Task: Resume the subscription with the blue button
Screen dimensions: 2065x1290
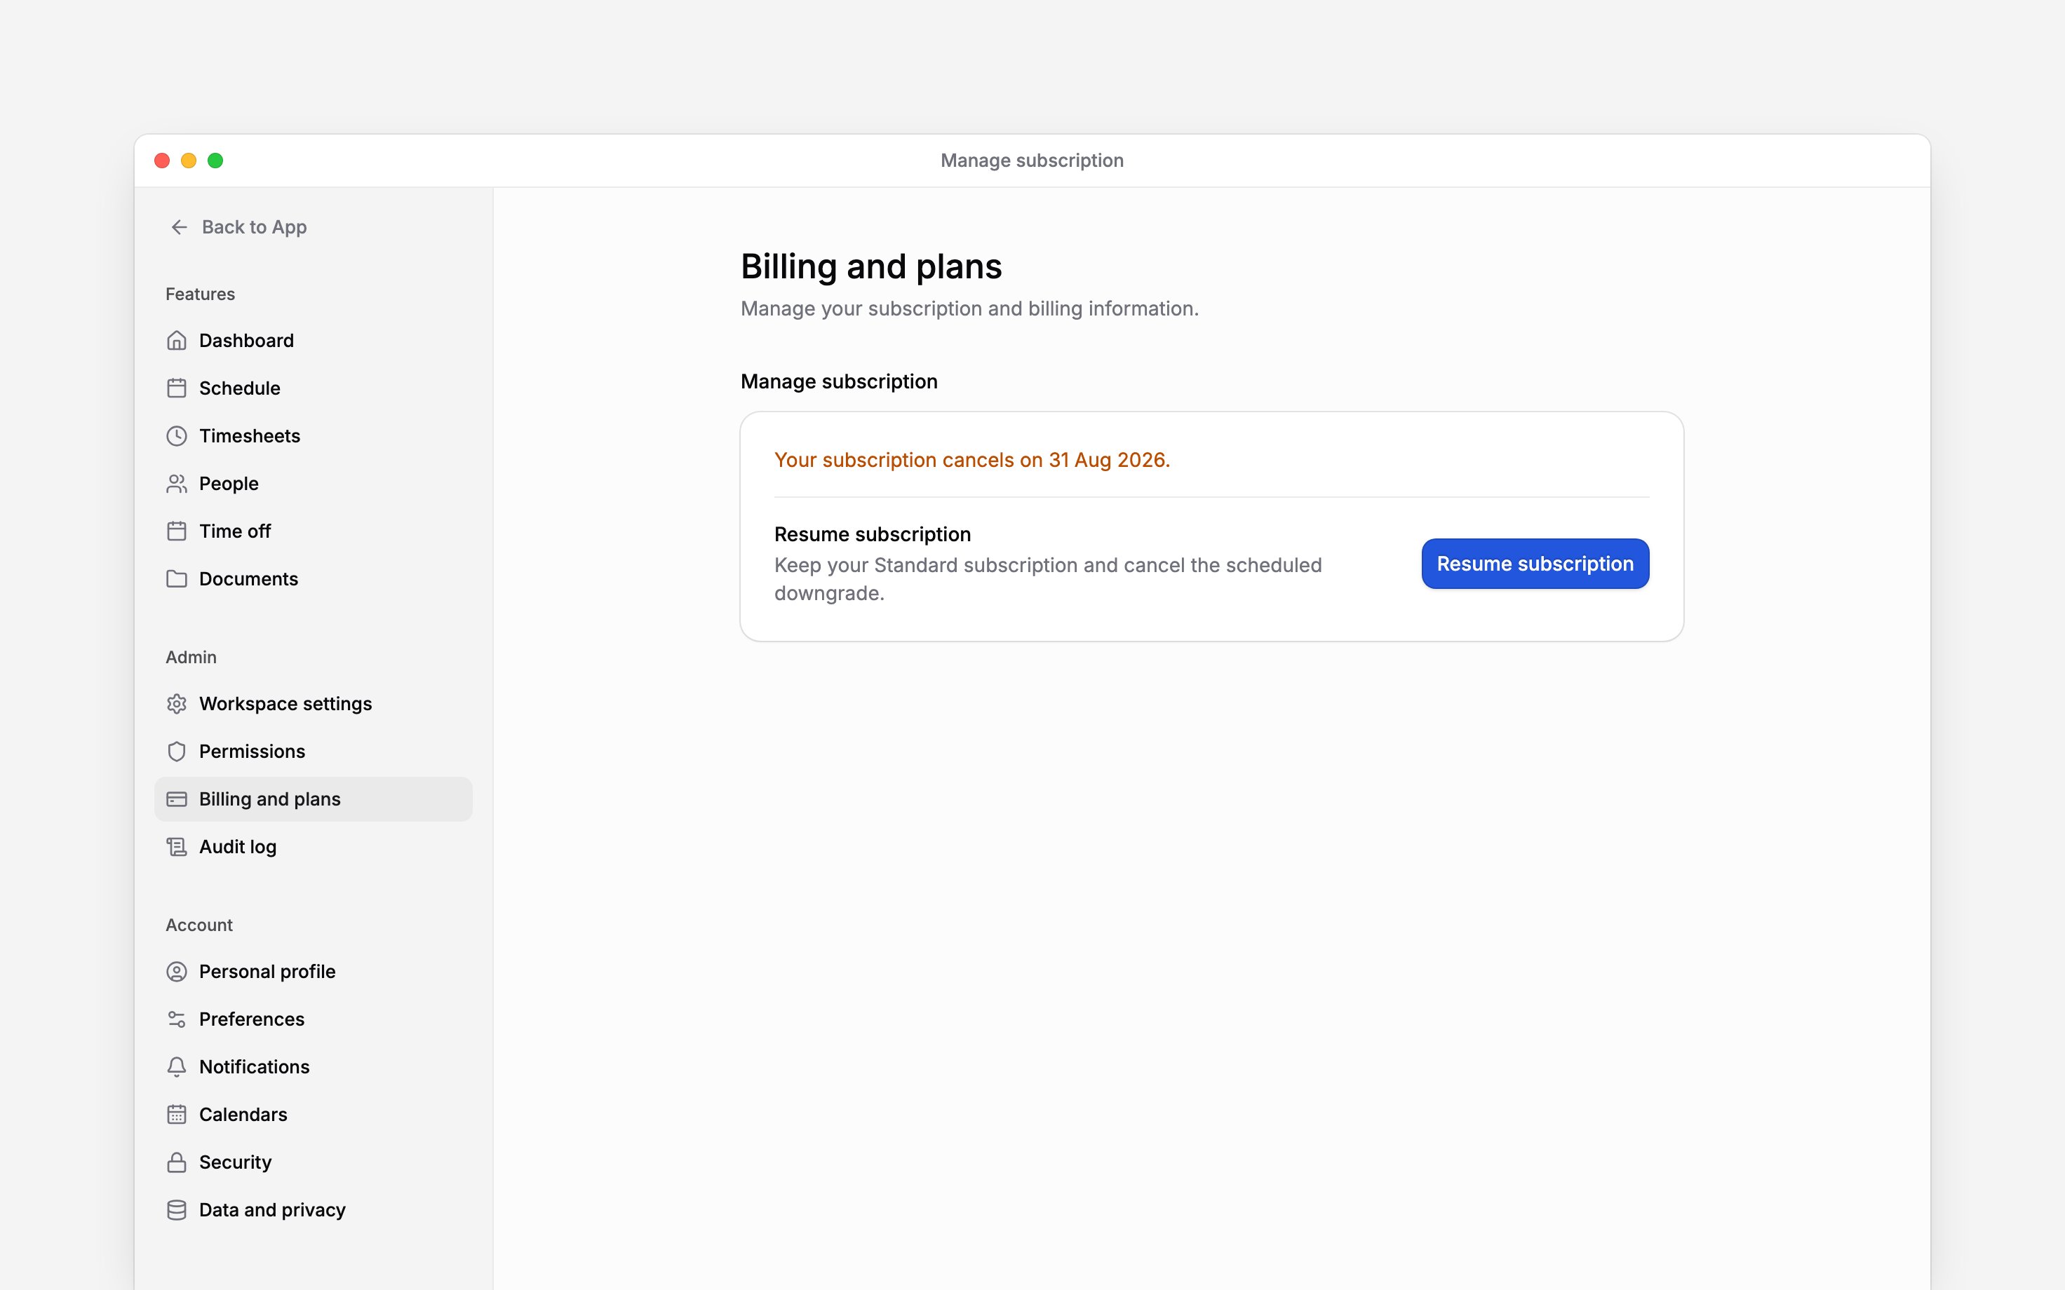Action: click(x=1535, y=564)
